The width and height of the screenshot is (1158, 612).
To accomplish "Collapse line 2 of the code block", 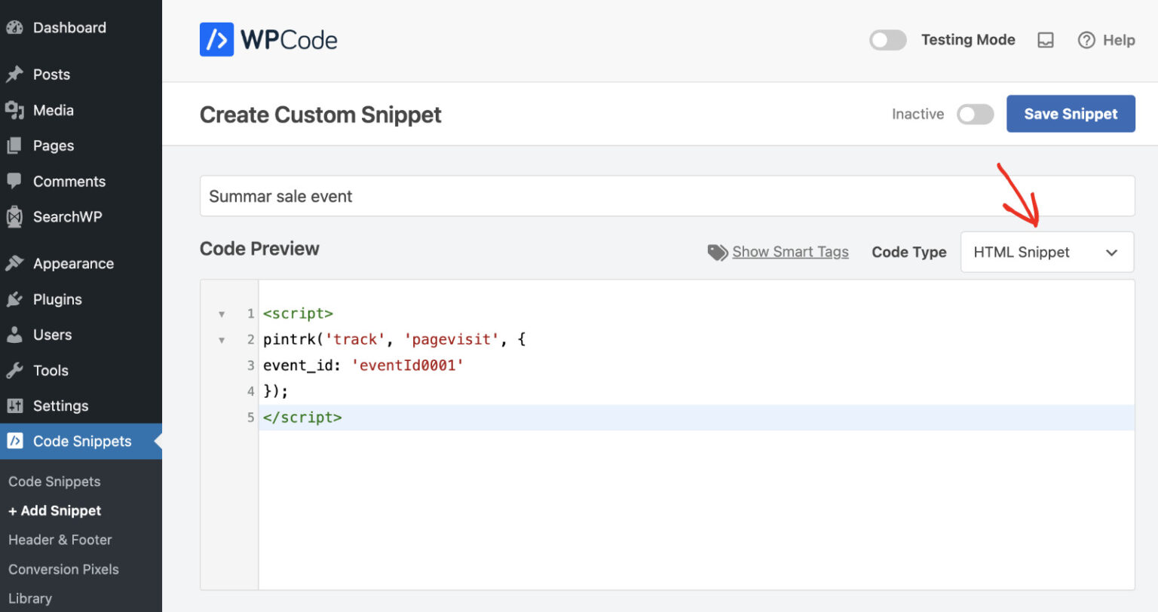I will coord(222,340).
